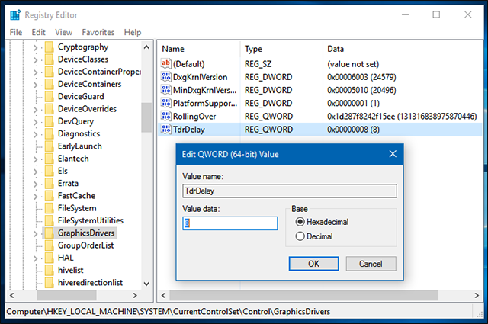Click the hiveredirectionlist folder icon
The height and width of the screenshot is (324, 488).
coord(50,283)
